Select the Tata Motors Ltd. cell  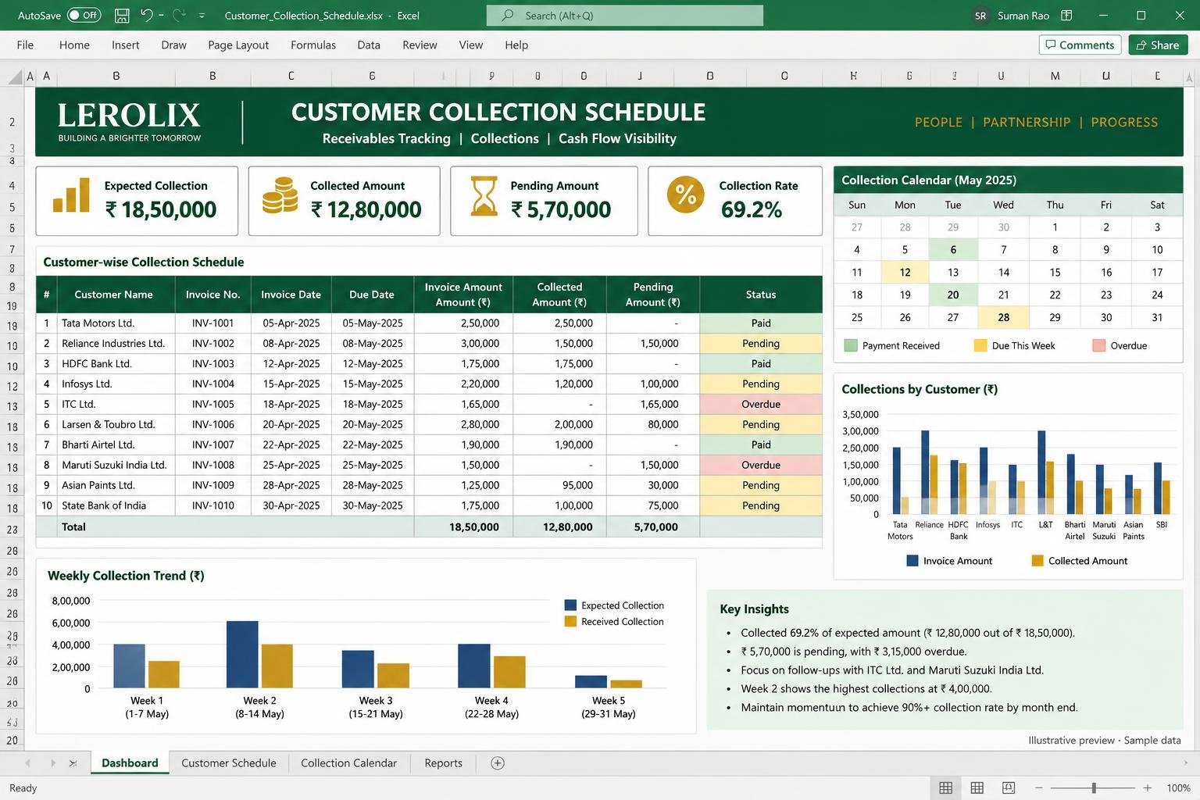click(115, 323)
